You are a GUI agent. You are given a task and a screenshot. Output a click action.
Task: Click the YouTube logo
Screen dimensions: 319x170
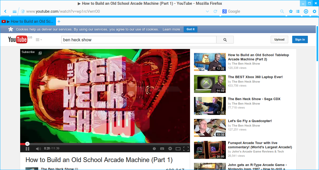[18, 39]
